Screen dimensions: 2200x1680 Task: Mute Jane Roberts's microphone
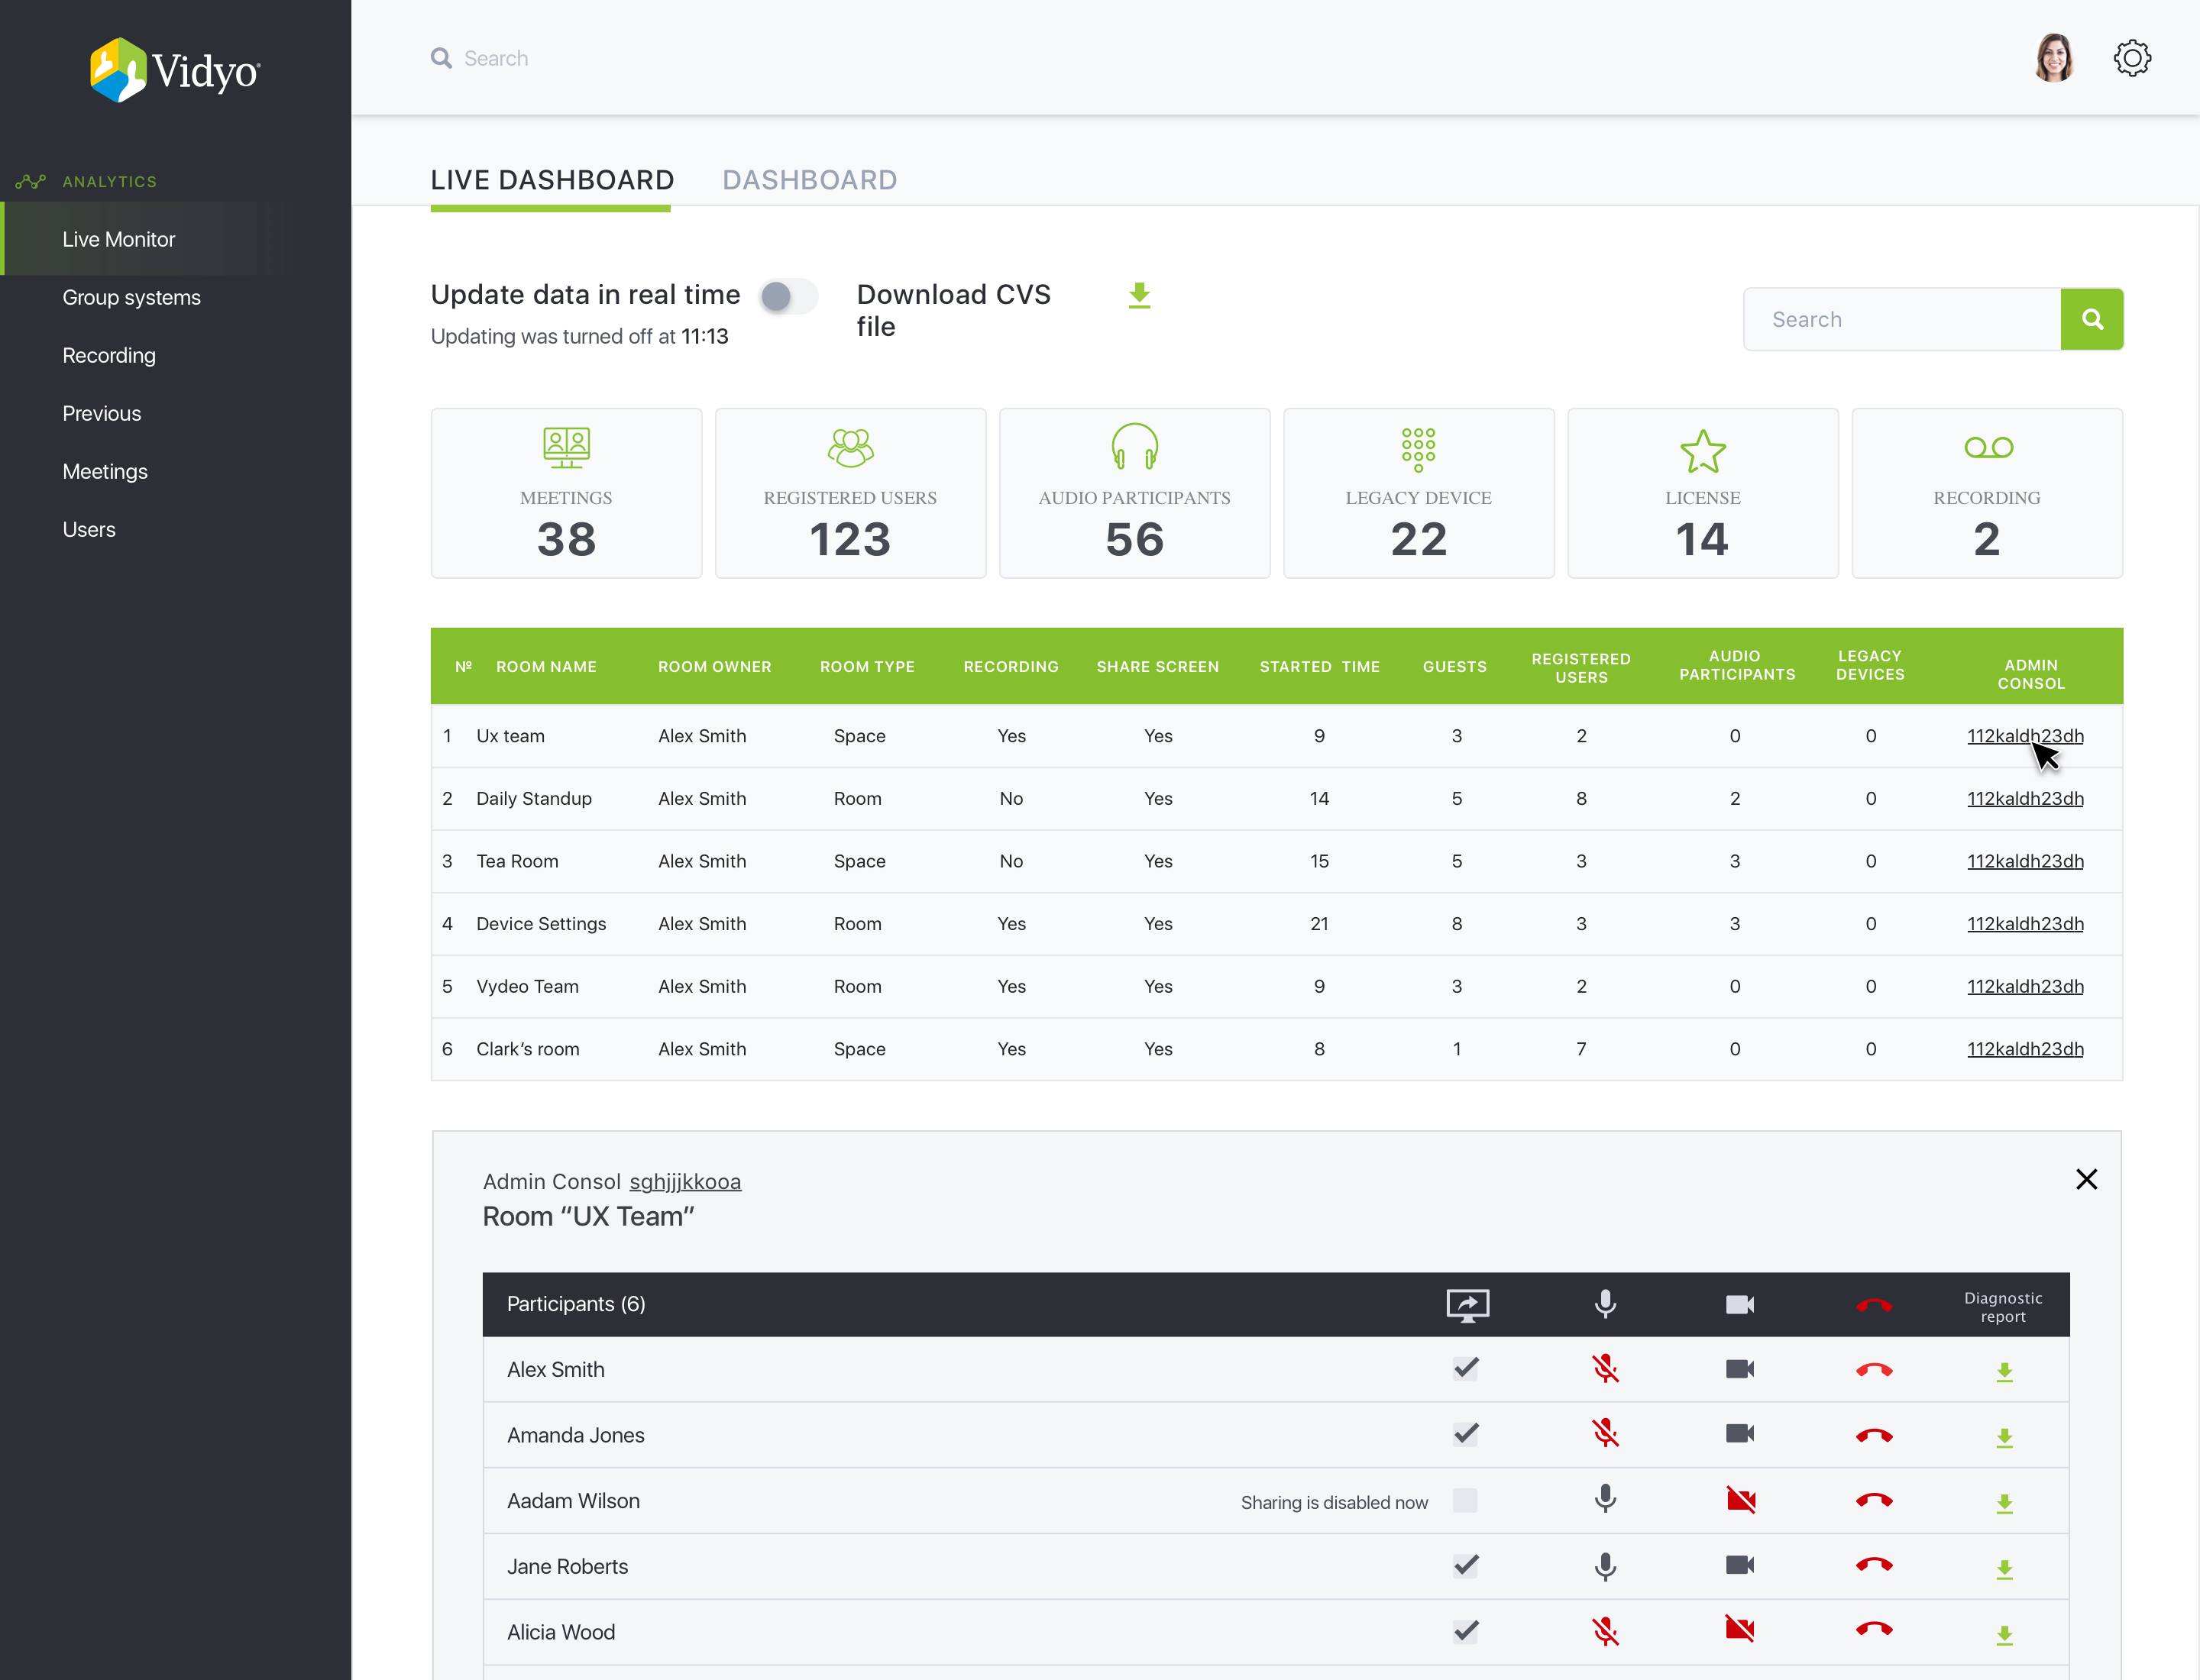[1605, 1566]
